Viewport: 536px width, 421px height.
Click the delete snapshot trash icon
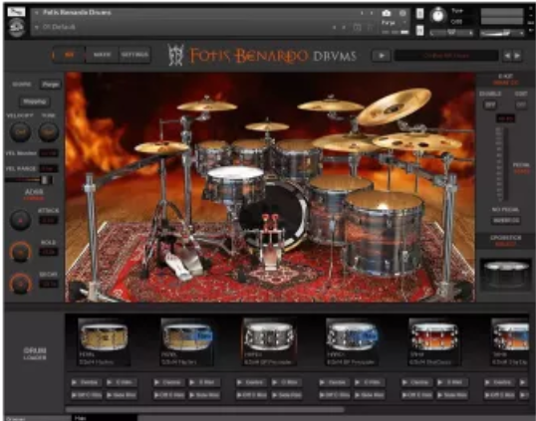[370, 27]
